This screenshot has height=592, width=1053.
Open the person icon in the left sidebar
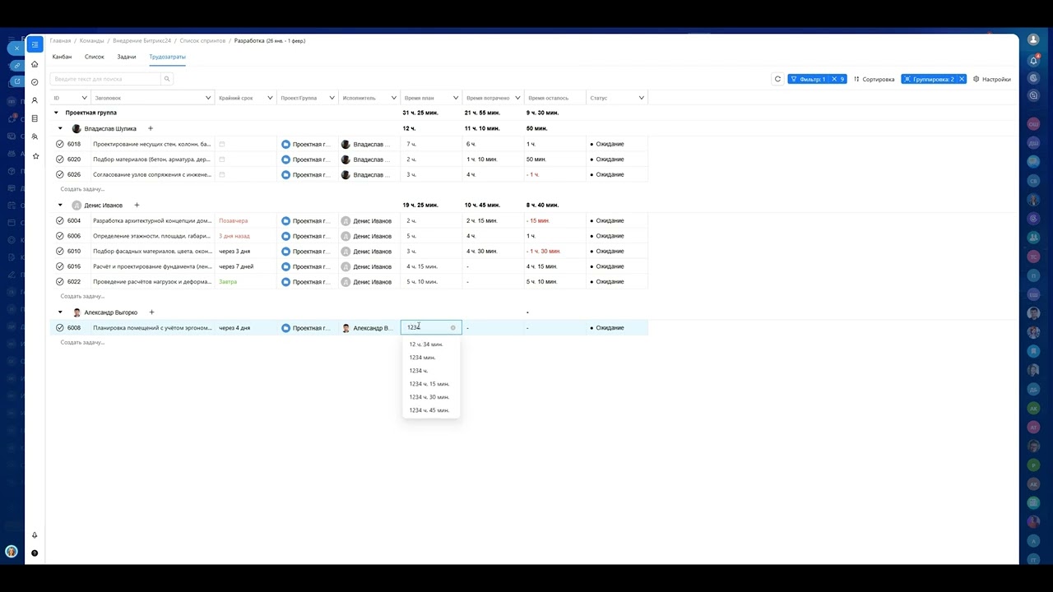tap(35, 100)
